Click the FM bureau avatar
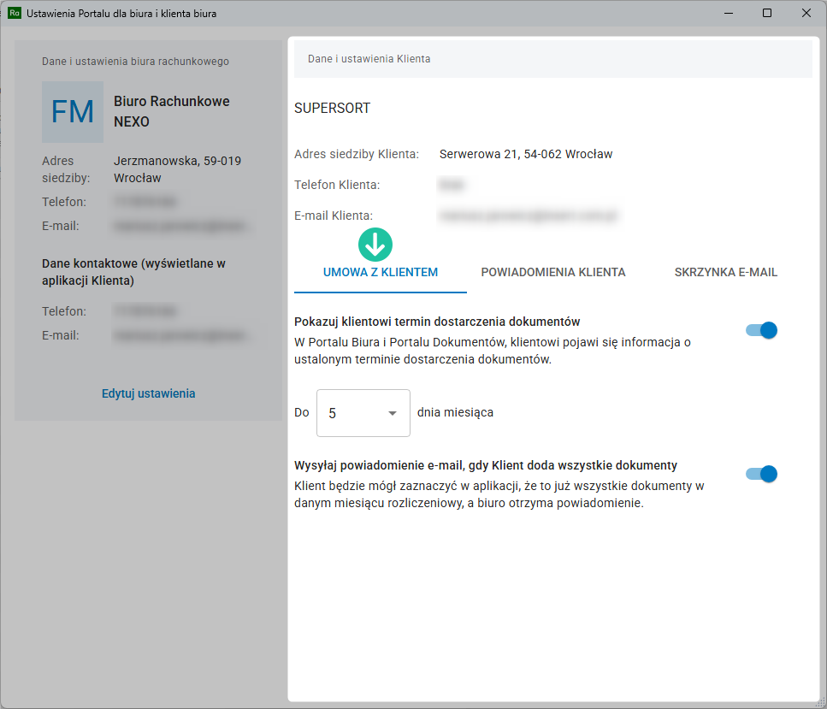827x709 pixels. [x=73, y=112]
